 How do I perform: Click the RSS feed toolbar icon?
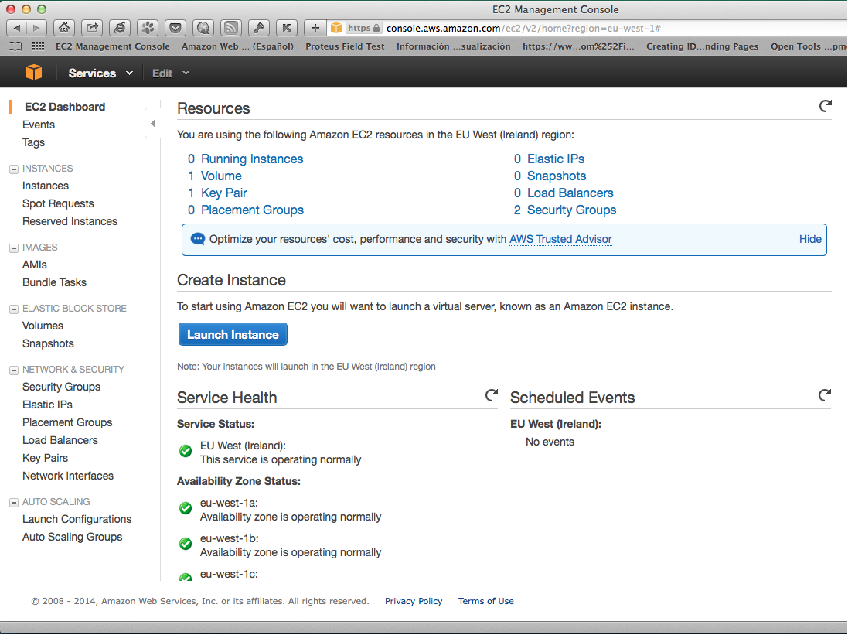pyautogui.click(x=230, y=28)
